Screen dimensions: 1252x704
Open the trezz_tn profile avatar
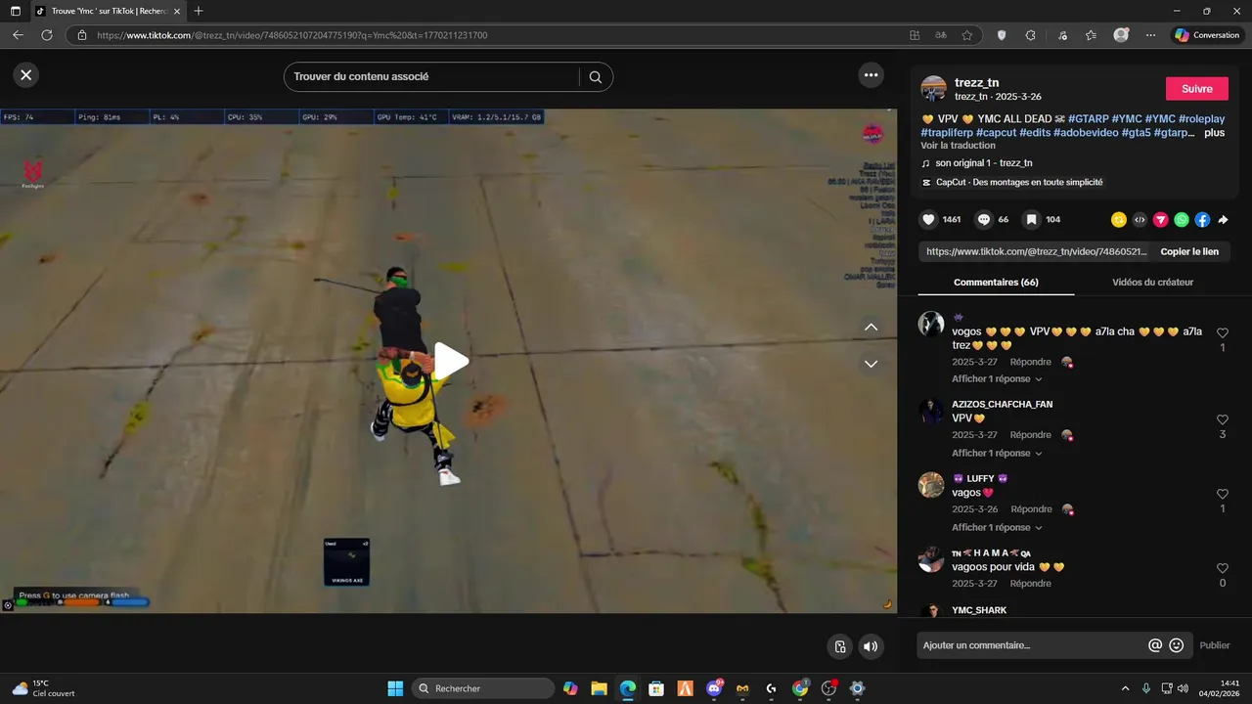pyautogui.click(x=934, y=89)
